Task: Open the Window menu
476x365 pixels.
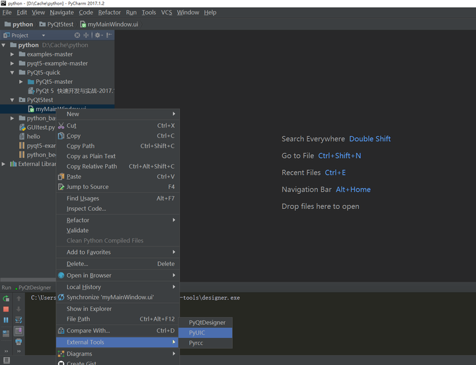Action: [188, 13]
